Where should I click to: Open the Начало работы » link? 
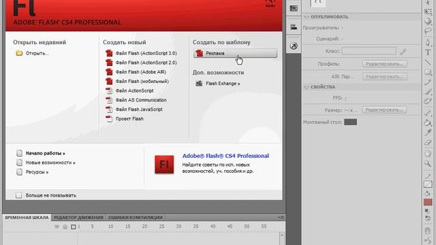click(41, 153)
